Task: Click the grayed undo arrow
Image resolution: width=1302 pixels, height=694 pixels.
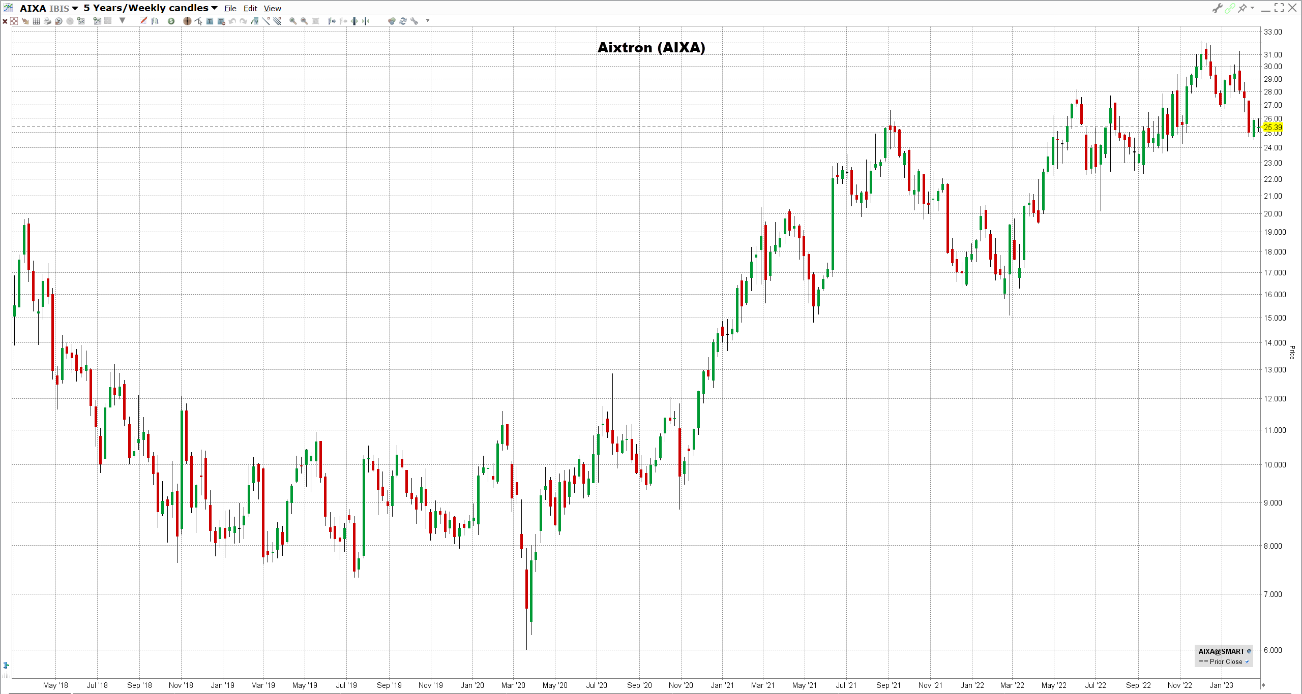Action: pyautogui.click(x=232, y=21)
